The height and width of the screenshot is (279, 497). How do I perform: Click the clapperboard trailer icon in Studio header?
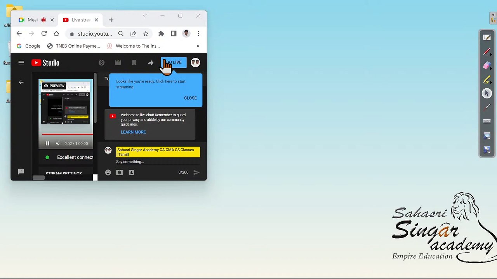pos(118,63)
